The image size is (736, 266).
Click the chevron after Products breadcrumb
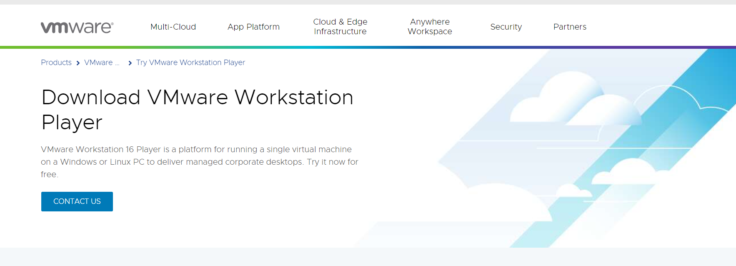pos(78,63)
